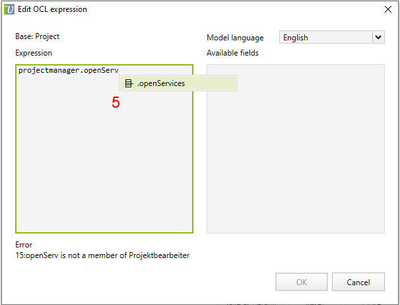400x305 pixels.
Task: Click the typed projectmanager.openServ expression text
Action: (69, 70)
